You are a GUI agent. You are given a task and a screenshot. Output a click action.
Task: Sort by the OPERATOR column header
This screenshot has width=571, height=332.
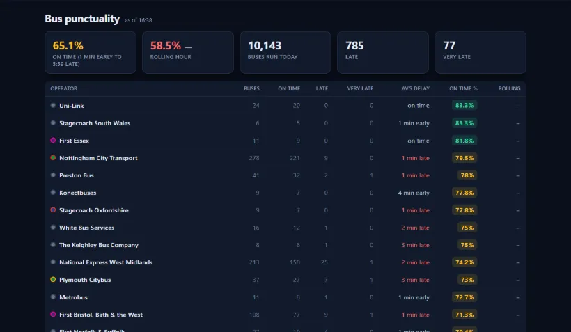64,88
